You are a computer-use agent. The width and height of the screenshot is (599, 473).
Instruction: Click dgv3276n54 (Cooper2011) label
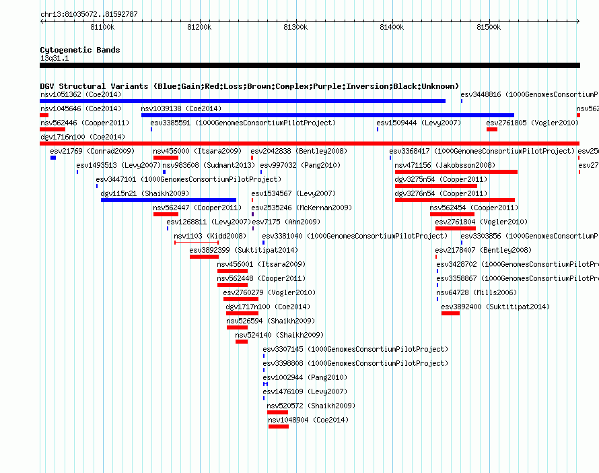tap(441, 193)
